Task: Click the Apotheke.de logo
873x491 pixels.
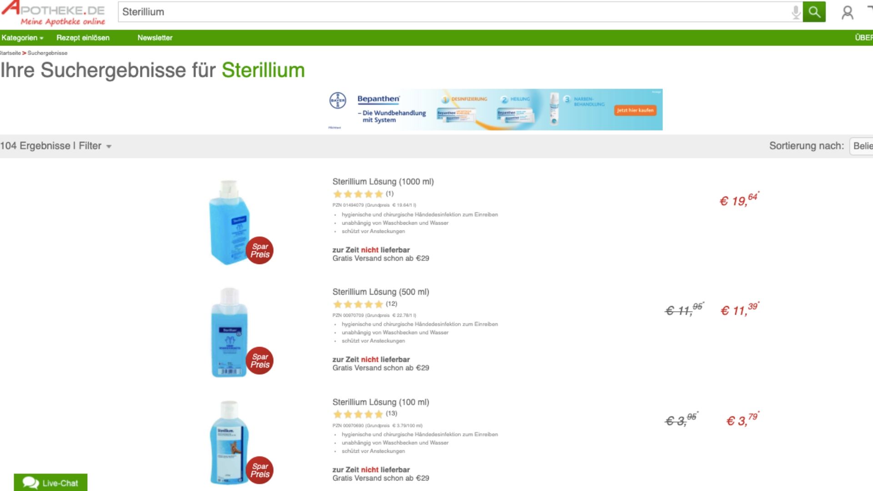Action: (x=54, y=14)
